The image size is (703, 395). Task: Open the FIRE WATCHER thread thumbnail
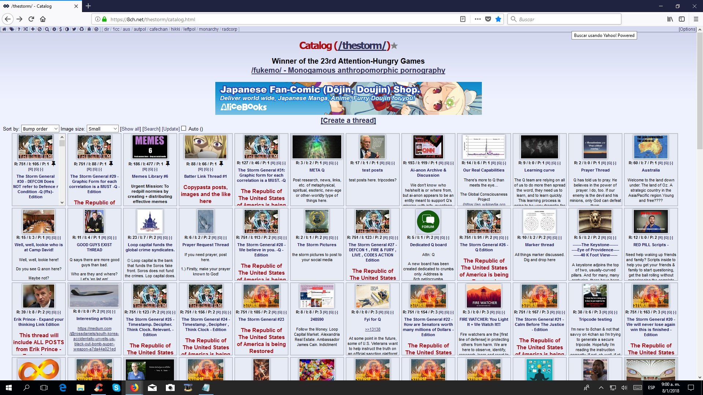[x=484, y=296]
